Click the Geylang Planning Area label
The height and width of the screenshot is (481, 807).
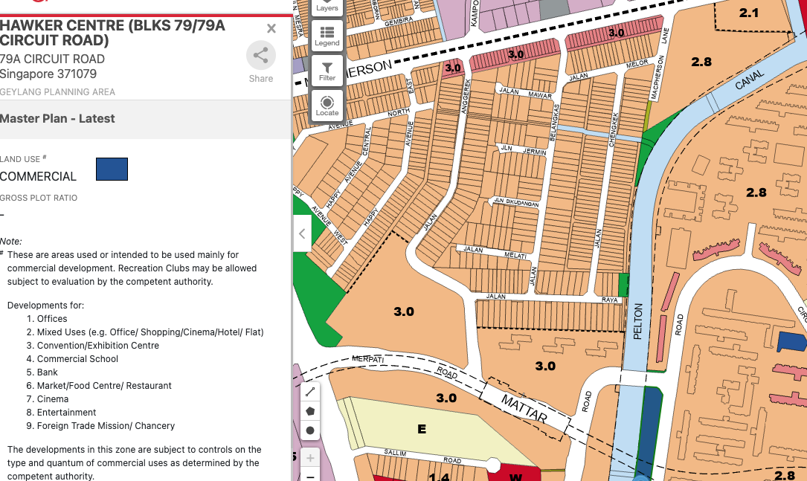point(57,92)
